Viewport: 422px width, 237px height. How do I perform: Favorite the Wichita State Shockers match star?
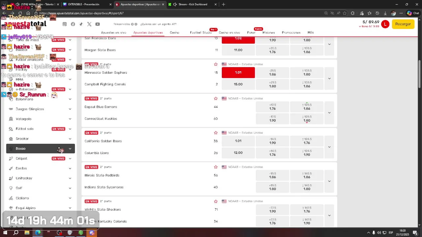[x=216, y=201]
